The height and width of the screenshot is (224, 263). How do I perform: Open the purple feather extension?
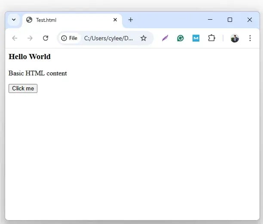[165, 38]
